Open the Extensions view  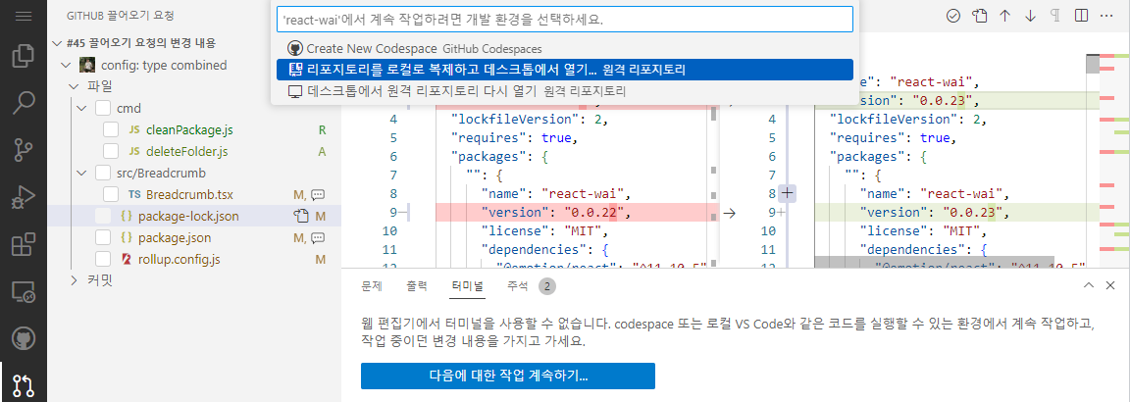24,245
